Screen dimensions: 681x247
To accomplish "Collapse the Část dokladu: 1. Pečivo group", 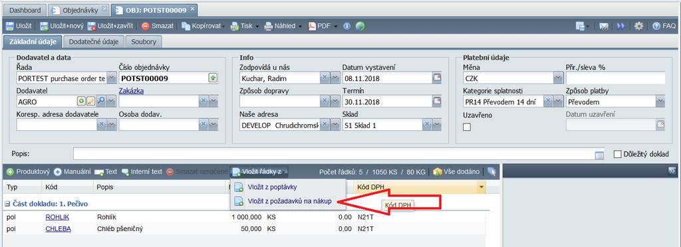I will (x=7, y=204).
